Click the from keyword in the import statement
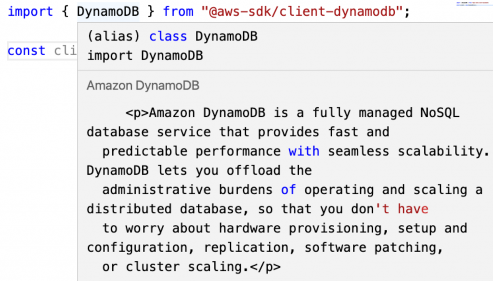The image size is (493, 281). 178,11
